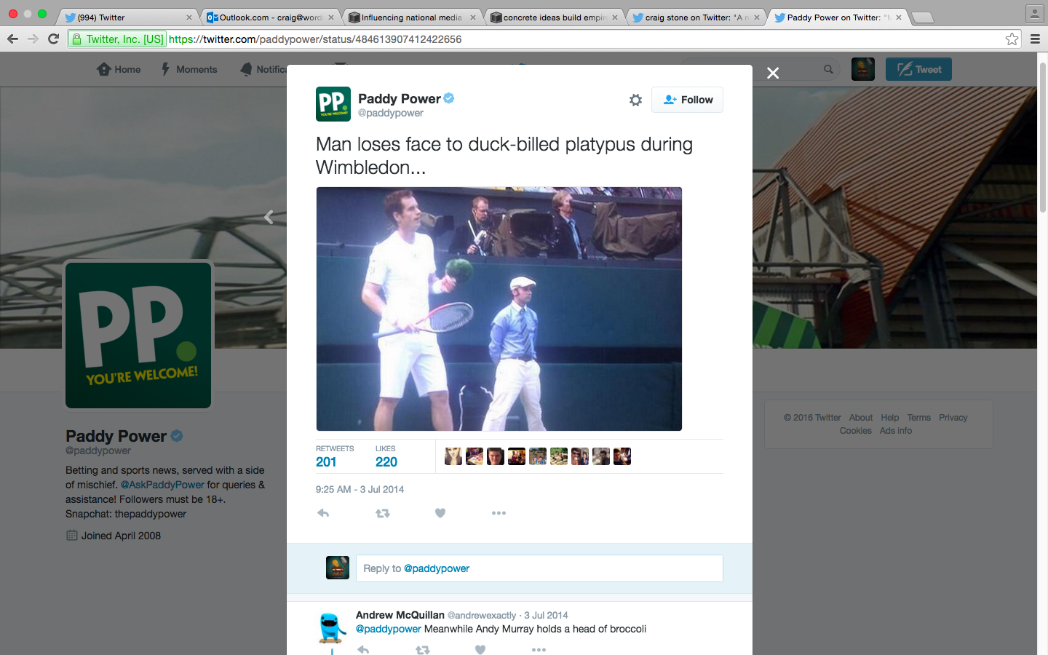This screenshot has width=1048, height=655.
Task: Close the tweet overlay with the X
Action: 773,73
